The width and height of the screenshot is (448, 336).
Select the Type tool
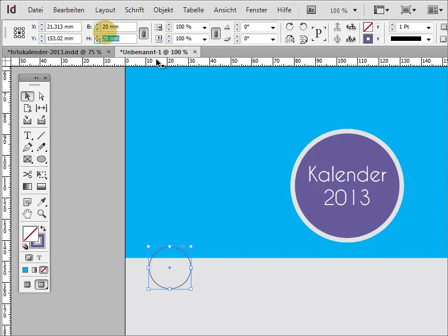click(27, 136)
